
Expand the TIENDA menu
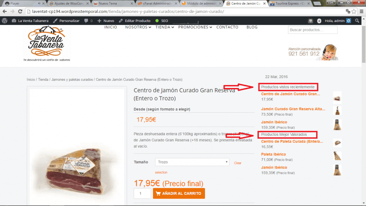click(165, 27)
